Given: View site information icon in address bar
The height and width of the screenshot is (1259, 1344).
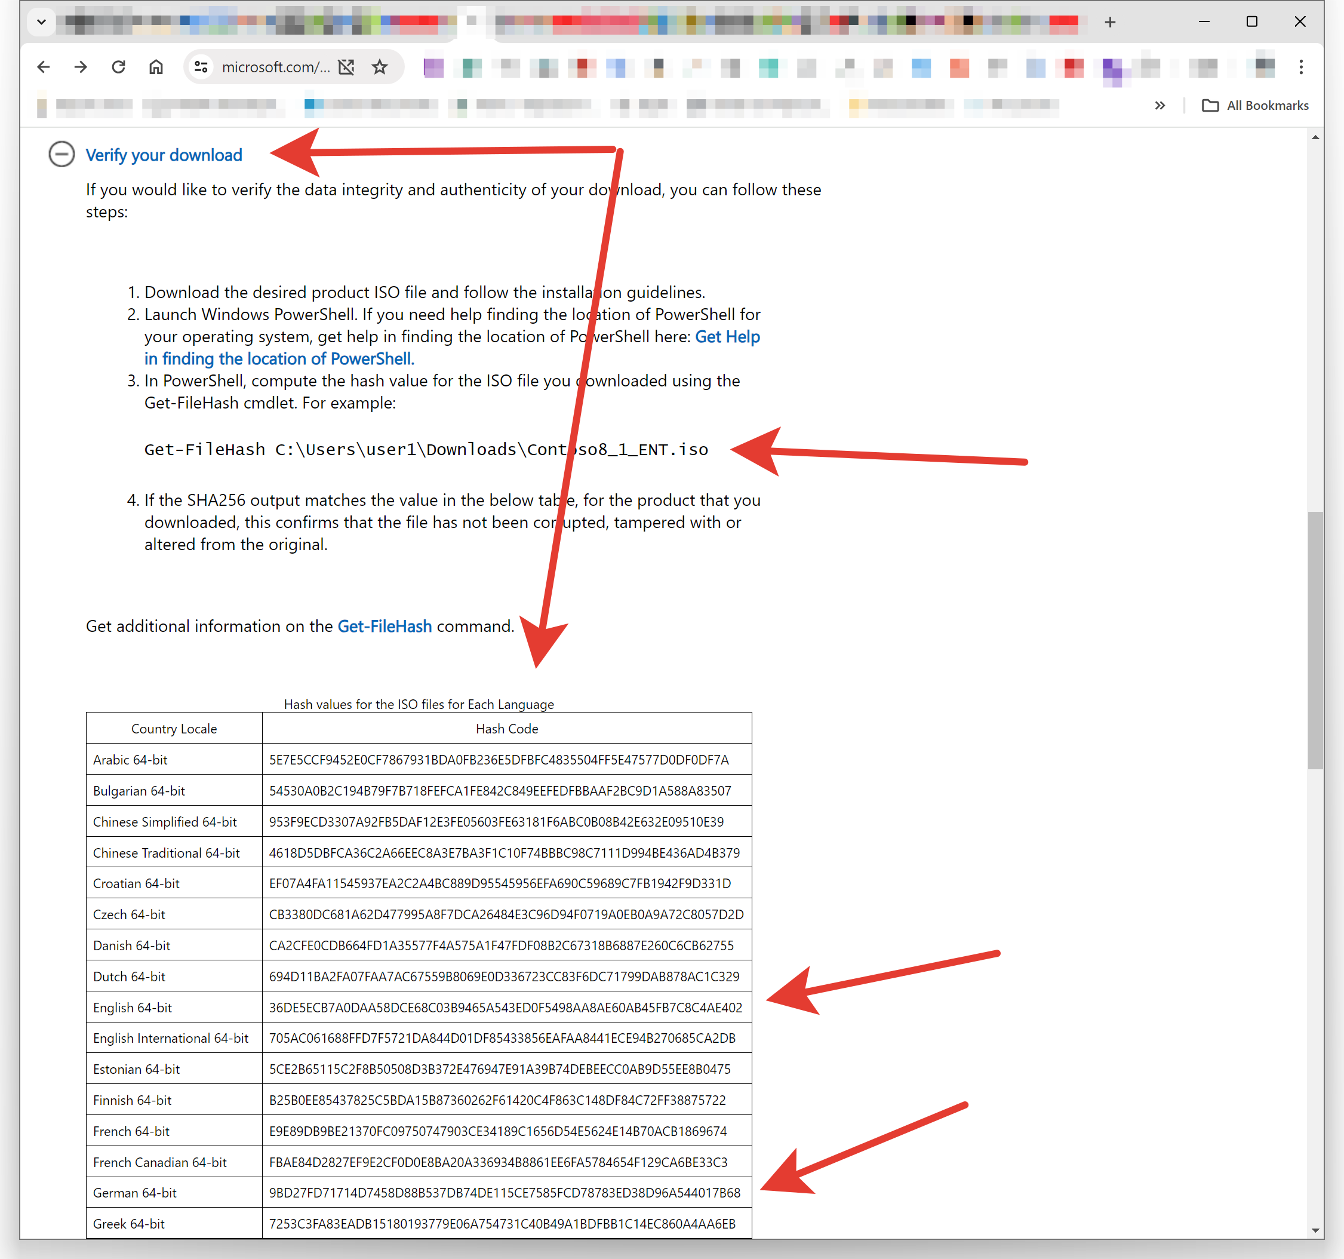Looking at the screenshot, I should click(x=201, y=67).
